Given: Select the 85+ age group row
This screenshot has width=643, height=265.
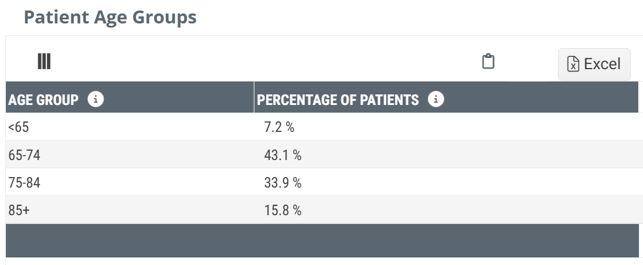Looking at the screenshot, I should [19, 210].
